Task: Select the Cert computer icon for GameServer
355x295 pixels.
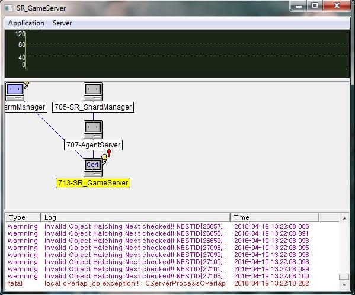Action: tap(93, 168)
